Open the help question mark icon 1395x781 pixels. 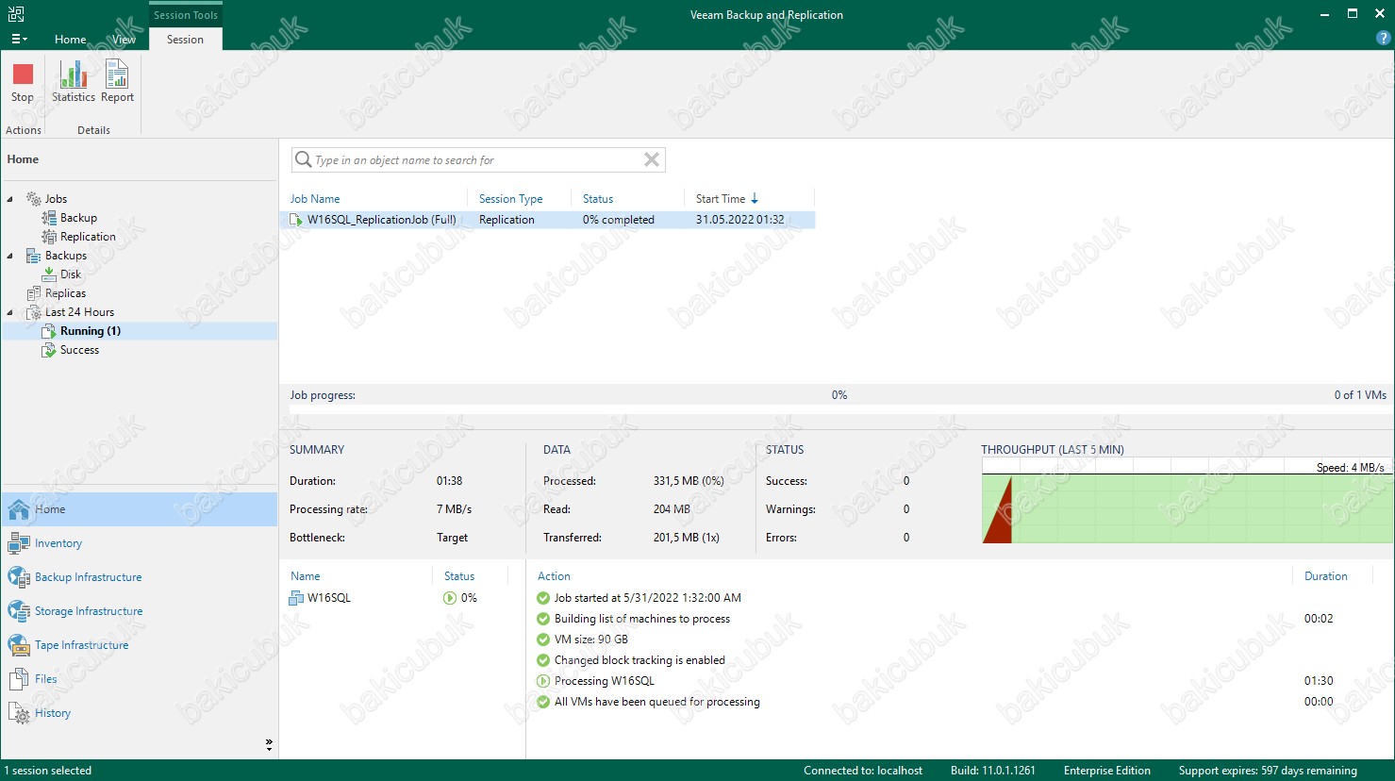click(1383, 39)
